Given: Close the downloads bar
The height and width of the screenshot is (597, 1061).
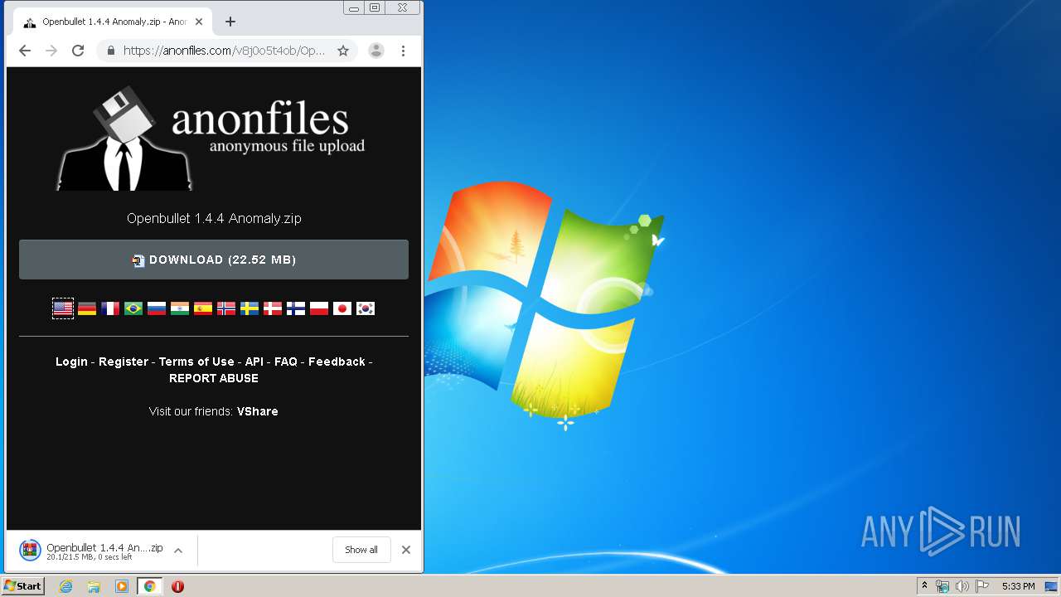Looking at the screenshot, I should (406, 550).
